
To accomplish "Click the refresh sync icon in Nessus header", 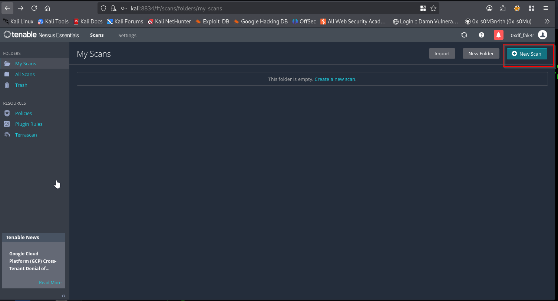I will coord(464,35).
